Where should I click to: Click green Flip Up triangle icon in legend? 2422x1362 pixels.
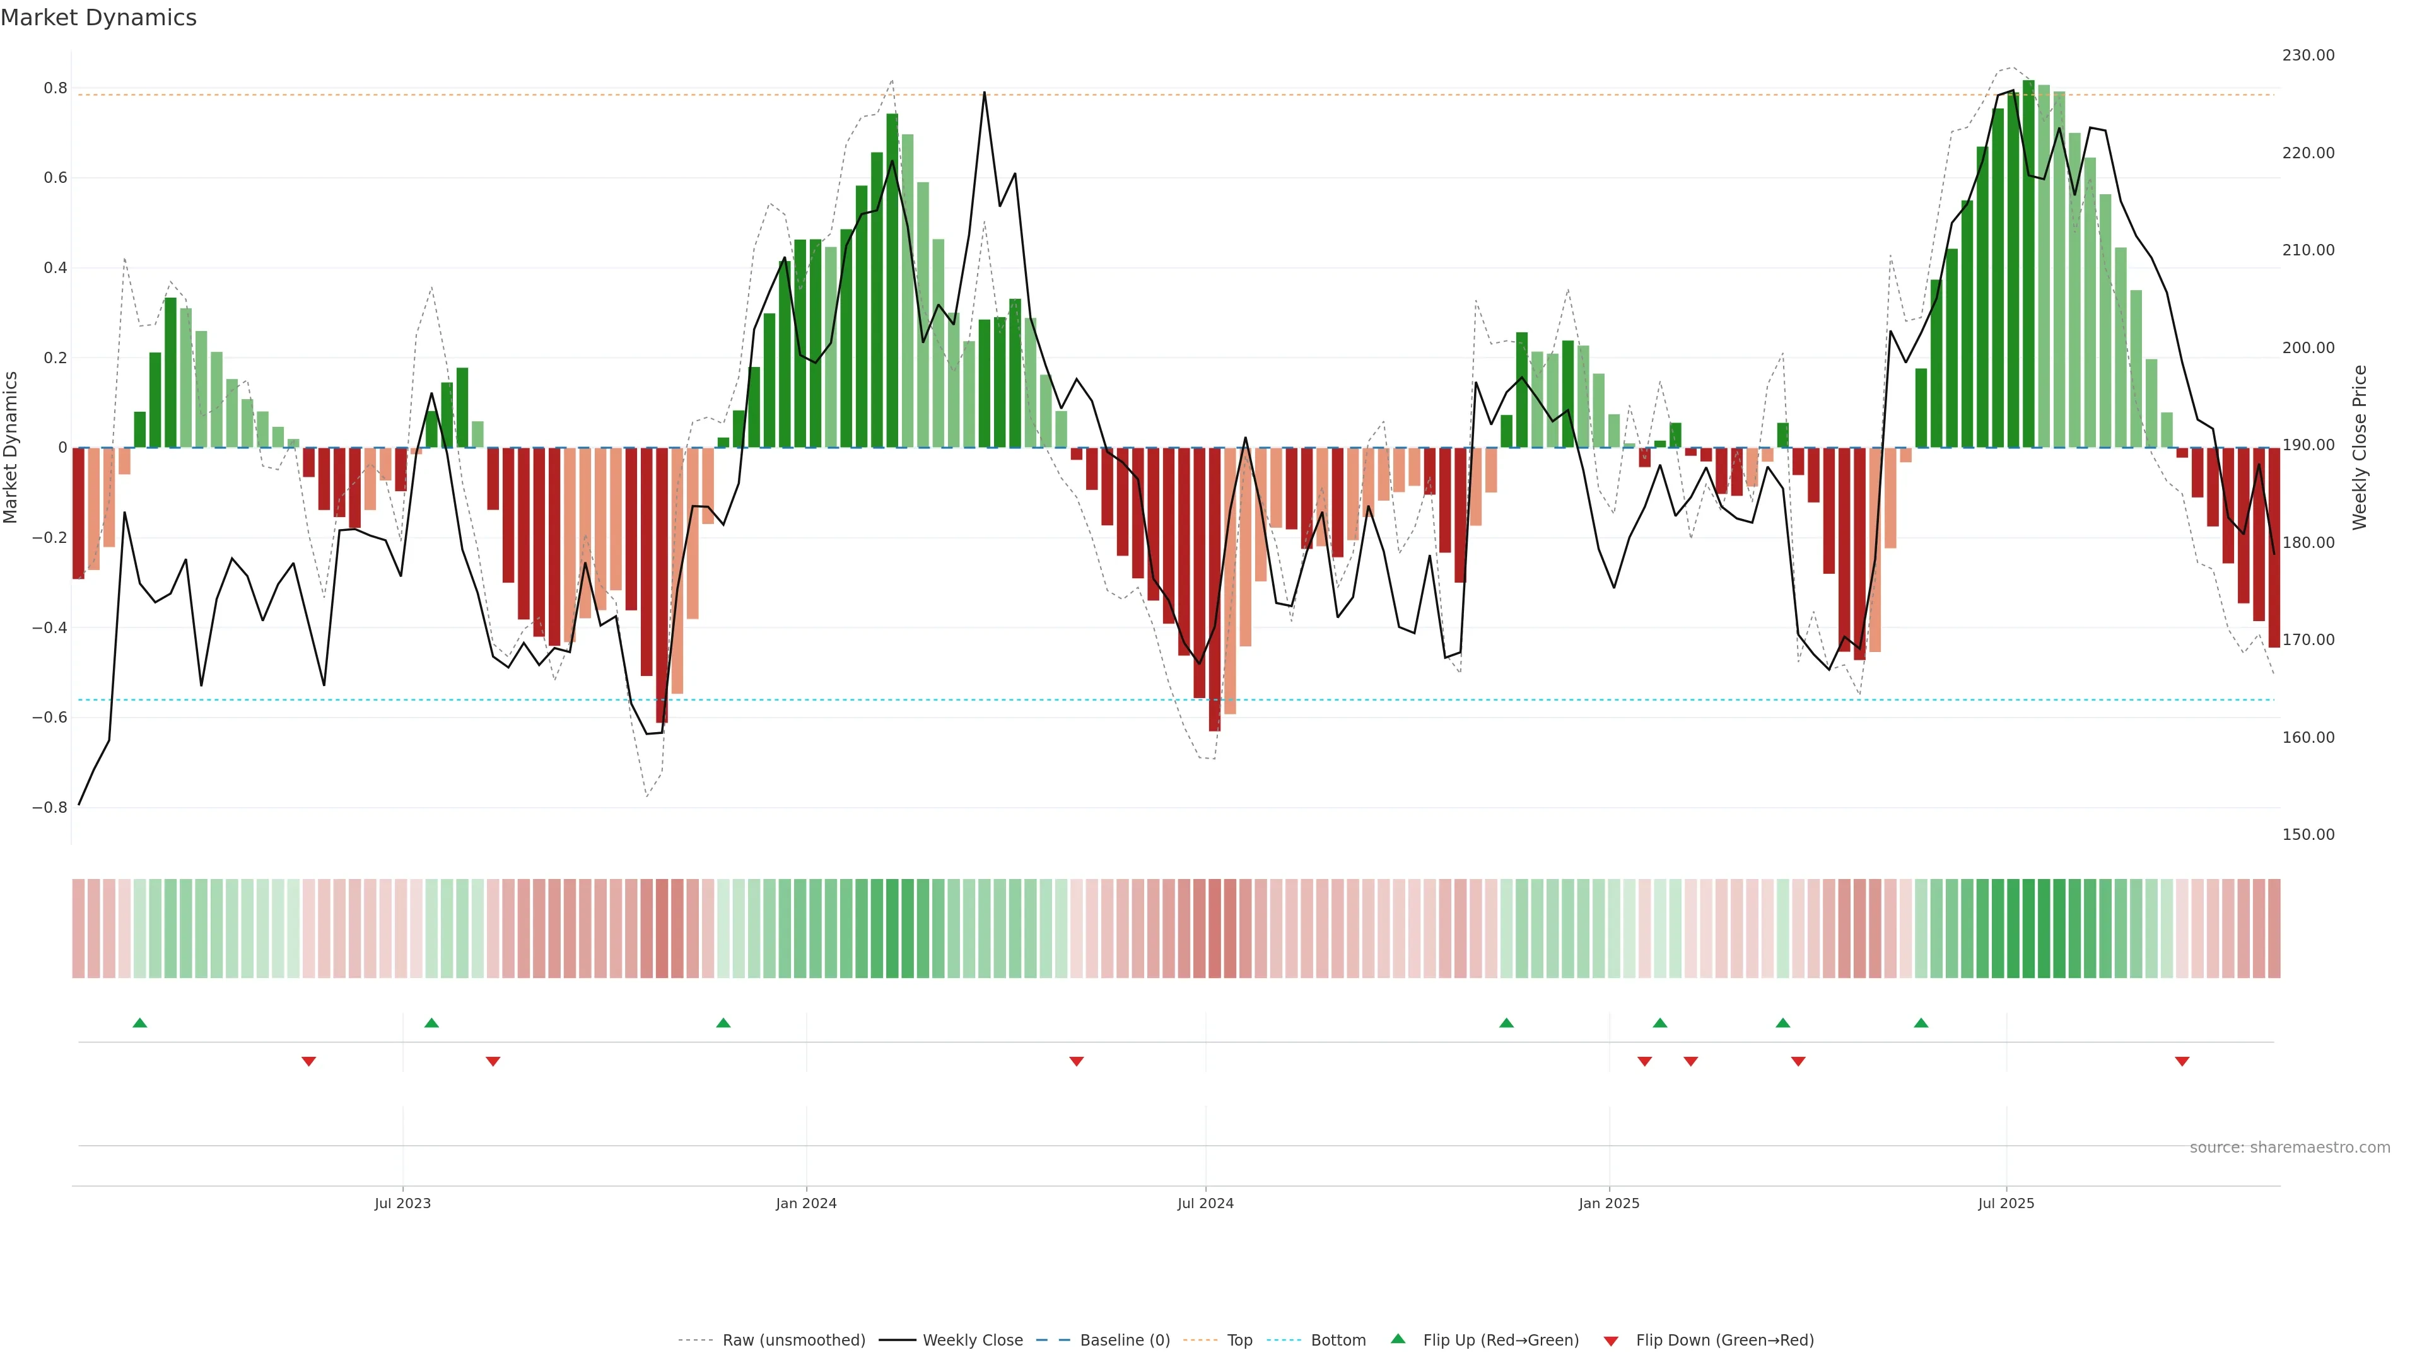1398,1339
